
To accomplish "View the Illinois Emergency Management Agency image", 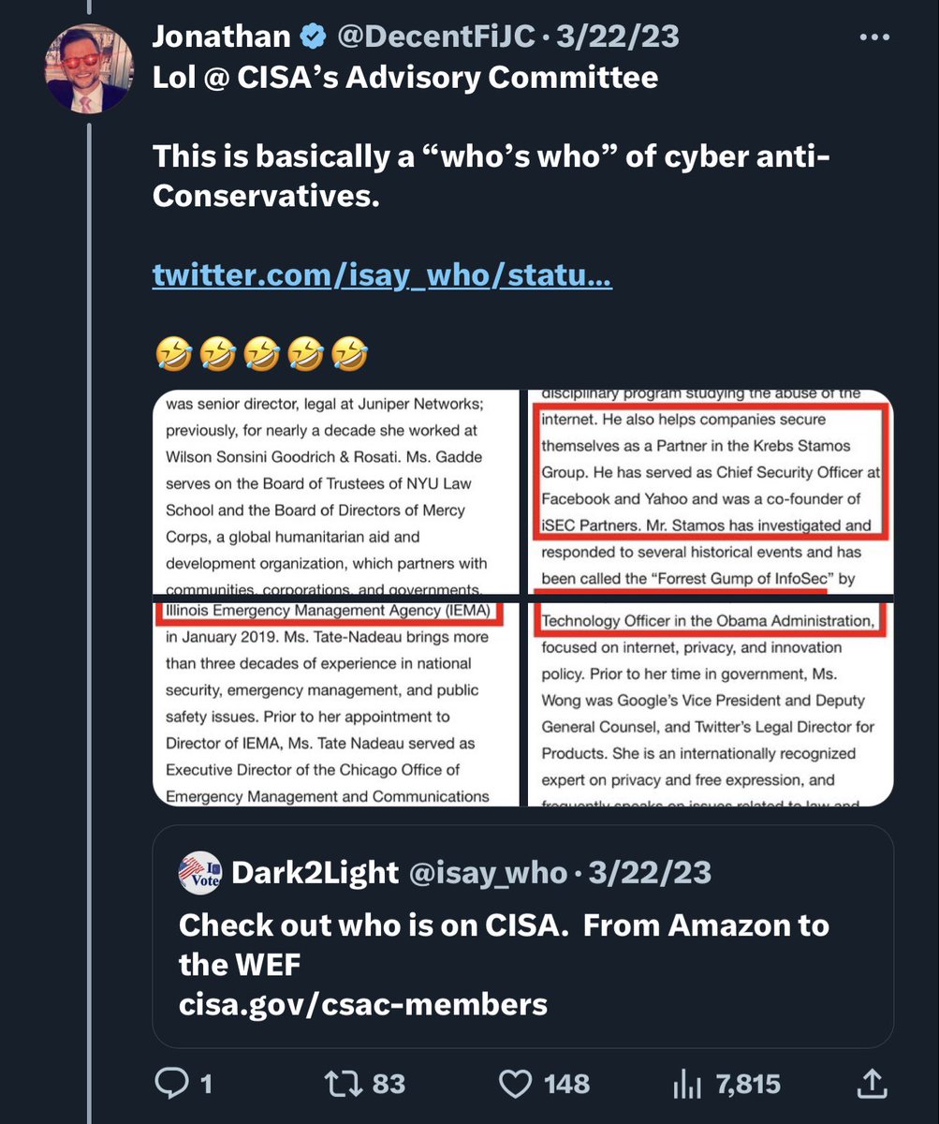I will 335,703.
